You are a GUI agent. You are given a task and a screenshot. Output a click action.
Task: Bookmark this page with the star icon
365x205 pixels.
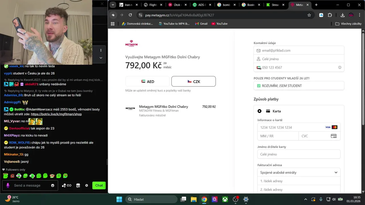pyautogui.click(x=309, y=15)
